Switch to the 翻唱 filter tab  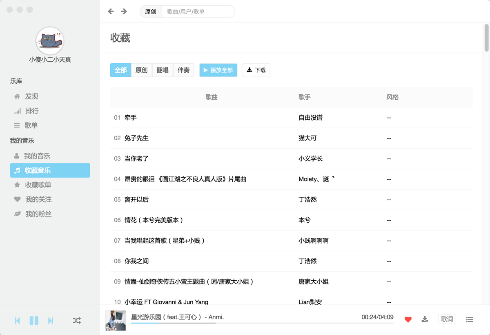coord(163,70)
